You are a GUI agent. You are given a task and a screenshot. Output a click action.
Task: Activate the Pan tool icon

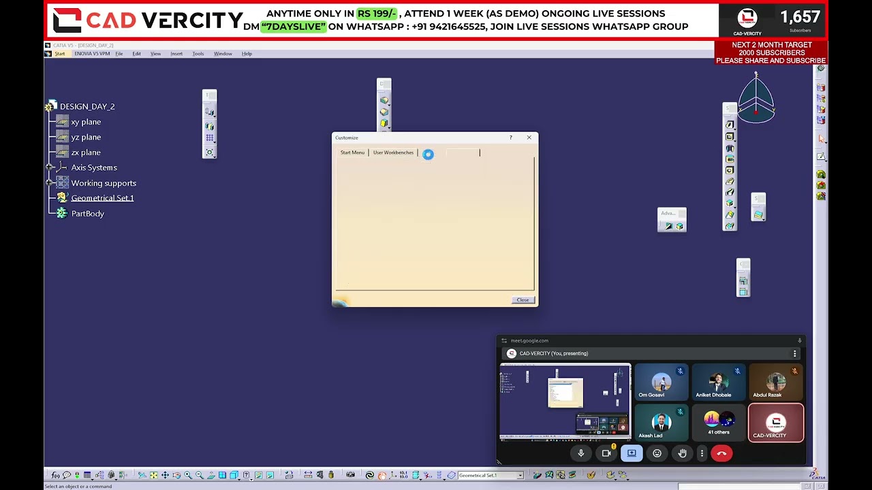pos(165,475)
